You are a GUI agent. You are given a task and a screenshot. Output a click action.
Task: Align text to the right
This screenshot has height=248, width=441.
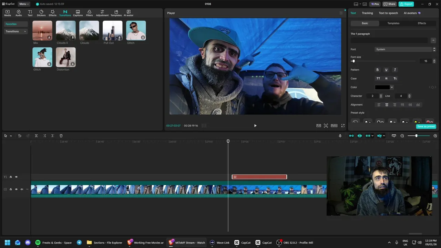pyautogui.click(x=394, y=105)
